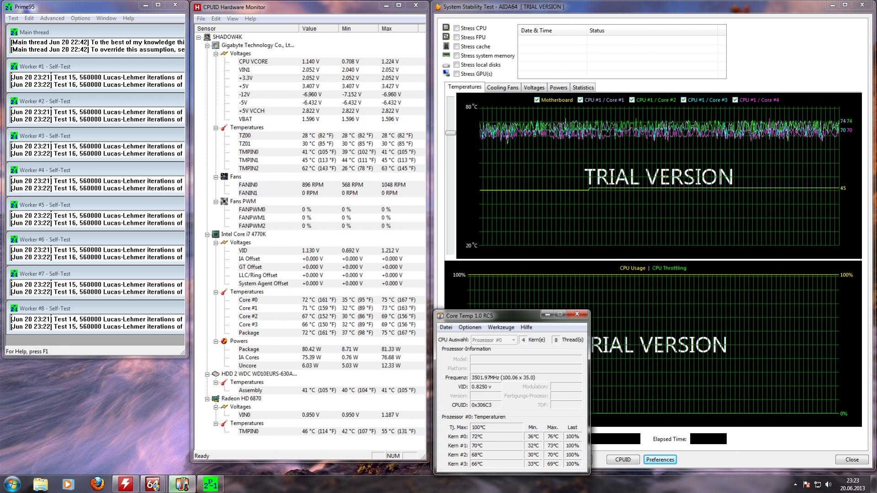Collapse the Powers node under Intel Core i7

point(216,341)
